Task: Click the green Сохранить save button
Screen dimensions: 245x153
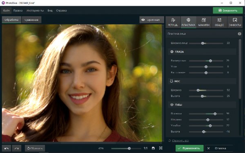Action: point(228,11)
